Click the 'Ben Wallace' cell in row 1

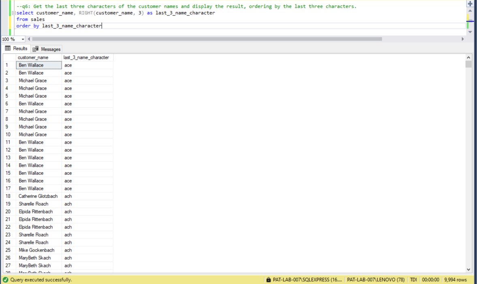pyautogui.click(x=39, y=65)
